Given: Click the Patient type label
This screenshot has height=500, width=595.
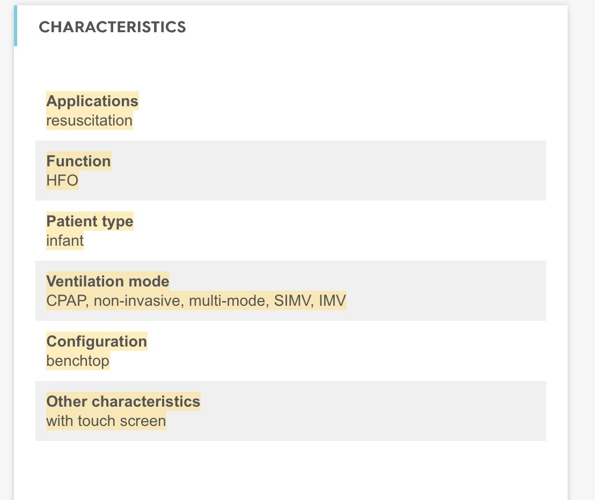Looking at the screenshot, I should pos(90,221).
